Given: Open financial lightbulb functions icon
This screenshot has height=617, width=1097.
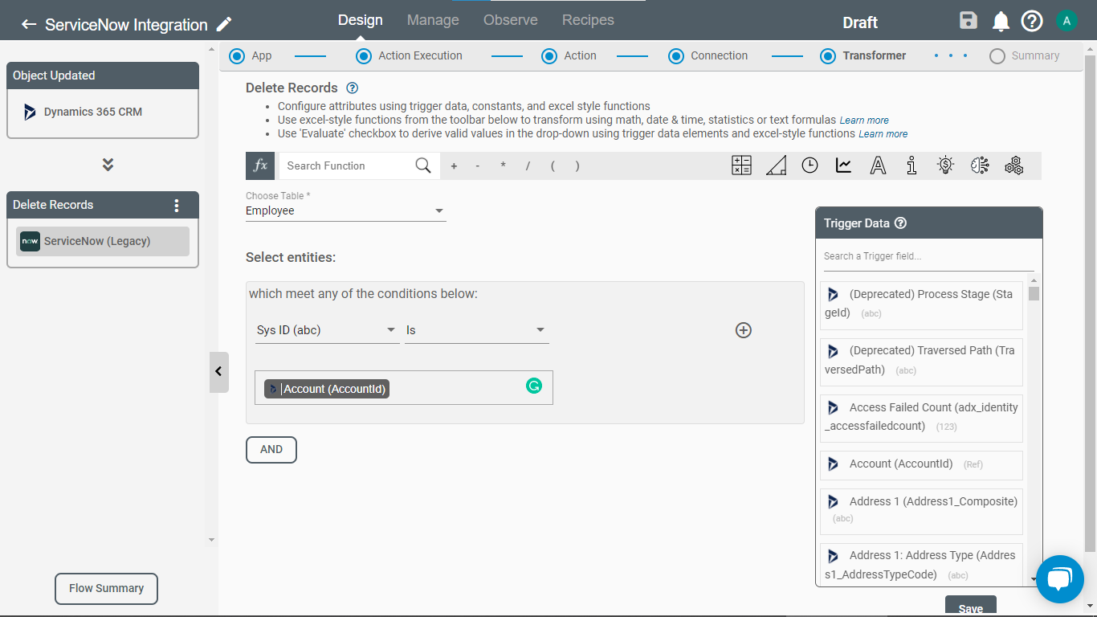Looking at the screenshot, I should point(946,165).
